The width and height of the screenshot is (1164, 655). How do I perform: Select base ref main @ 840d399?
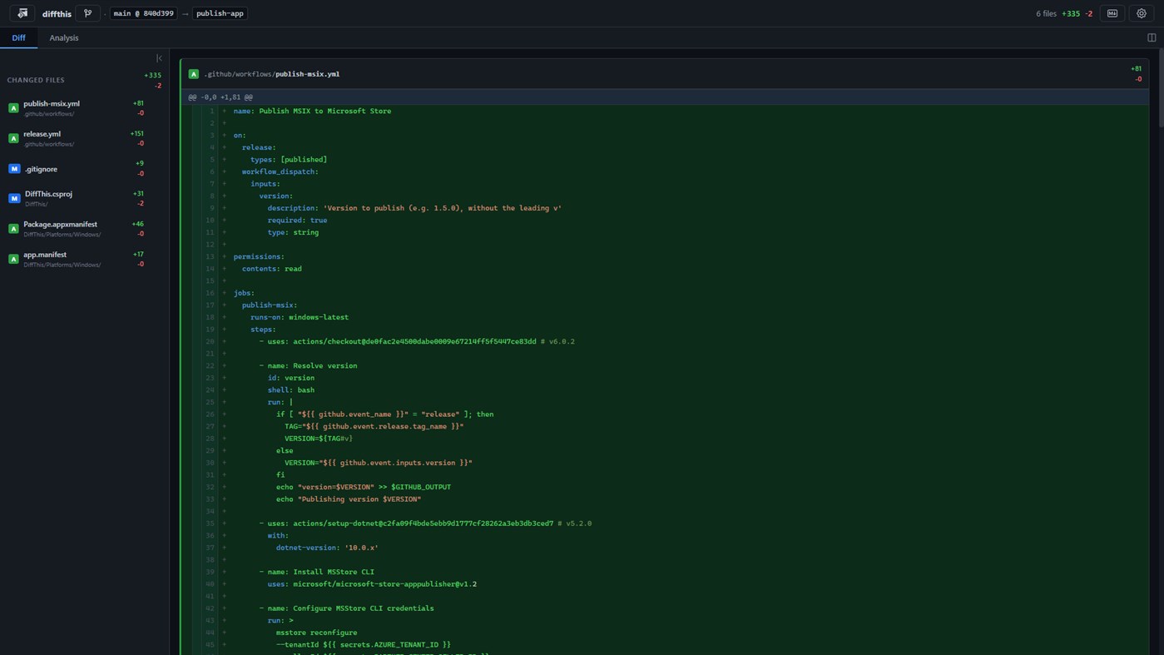(x=143, y=13)
